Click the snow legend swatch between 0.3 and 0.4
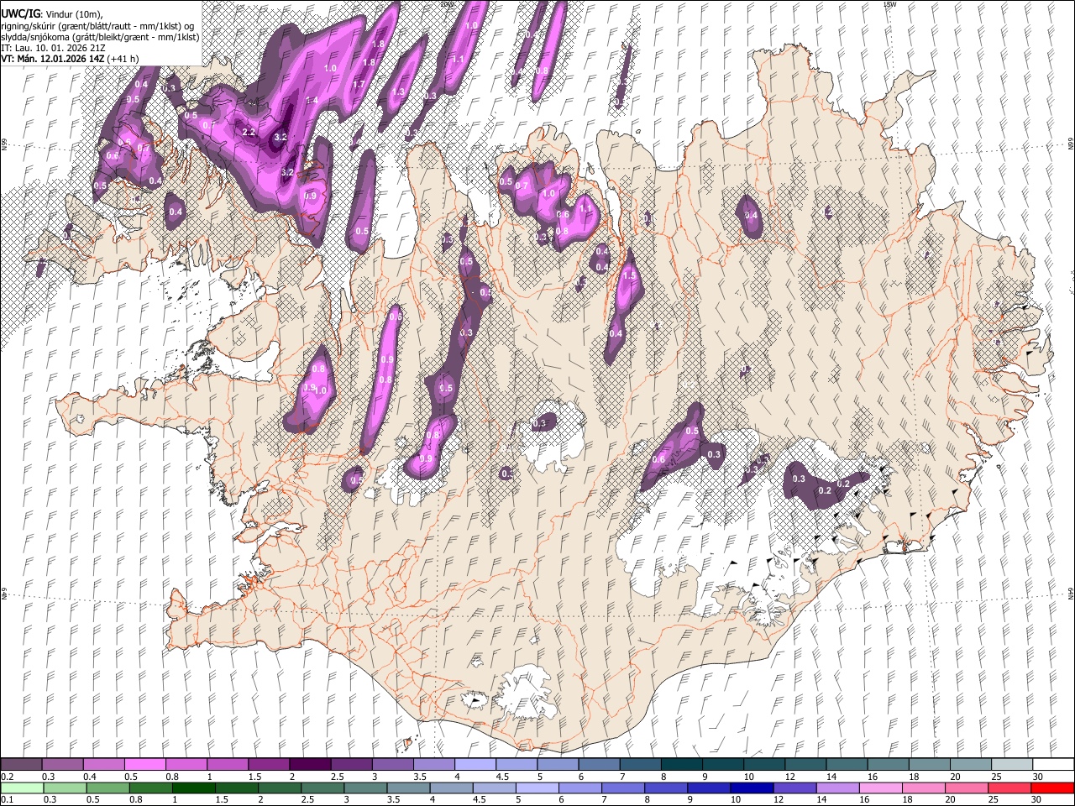 click(x=62, y=764)
